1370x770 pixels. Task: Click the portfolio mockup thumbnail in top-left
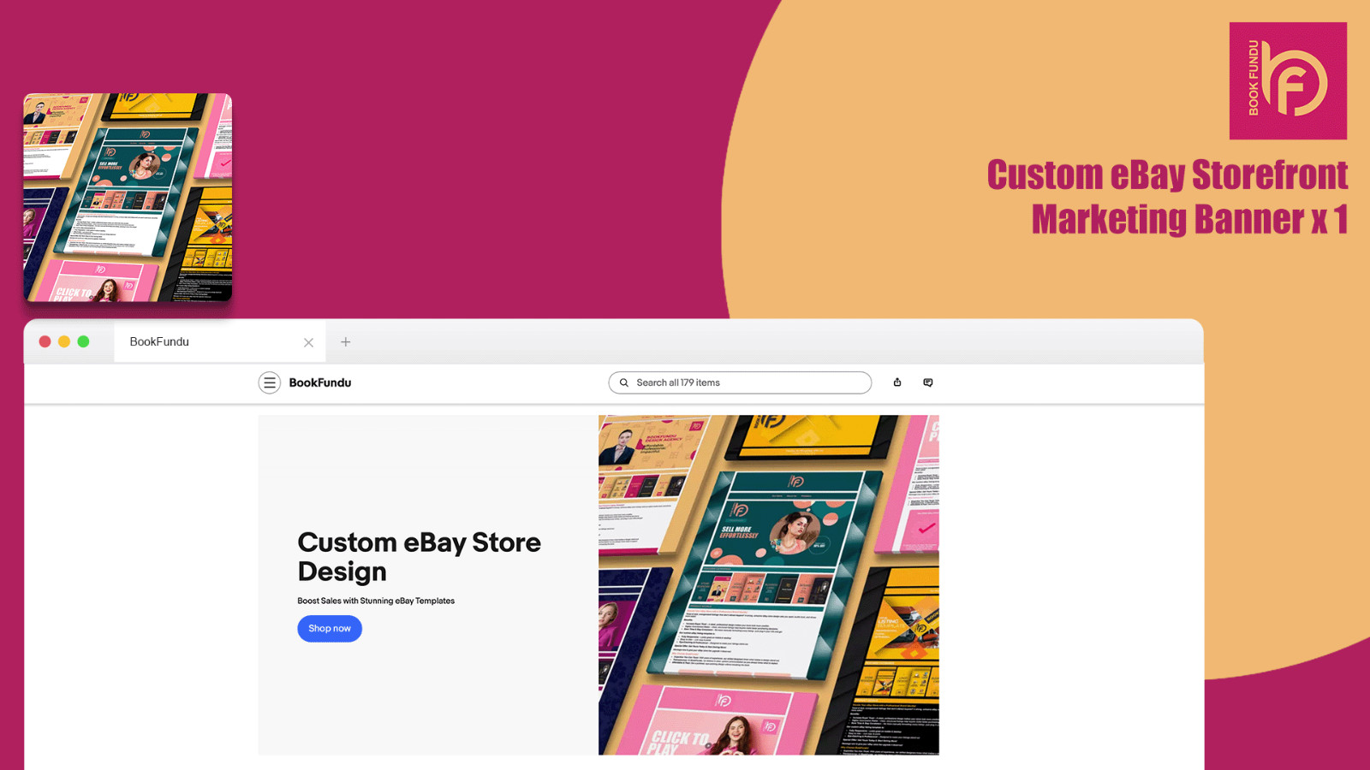pyautogui.click(x=127, y=198)
